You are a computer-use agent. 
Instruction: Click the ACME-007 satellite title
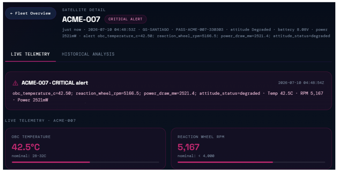pyautogui.click(x=81, y=19)
